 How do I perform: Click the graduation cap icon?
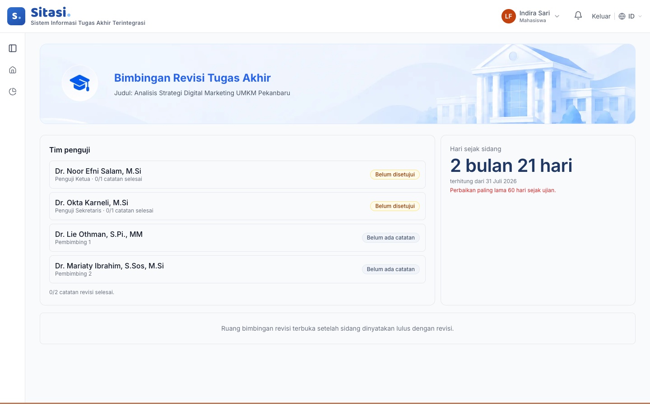pyautogui.click(x=80, y=83)
